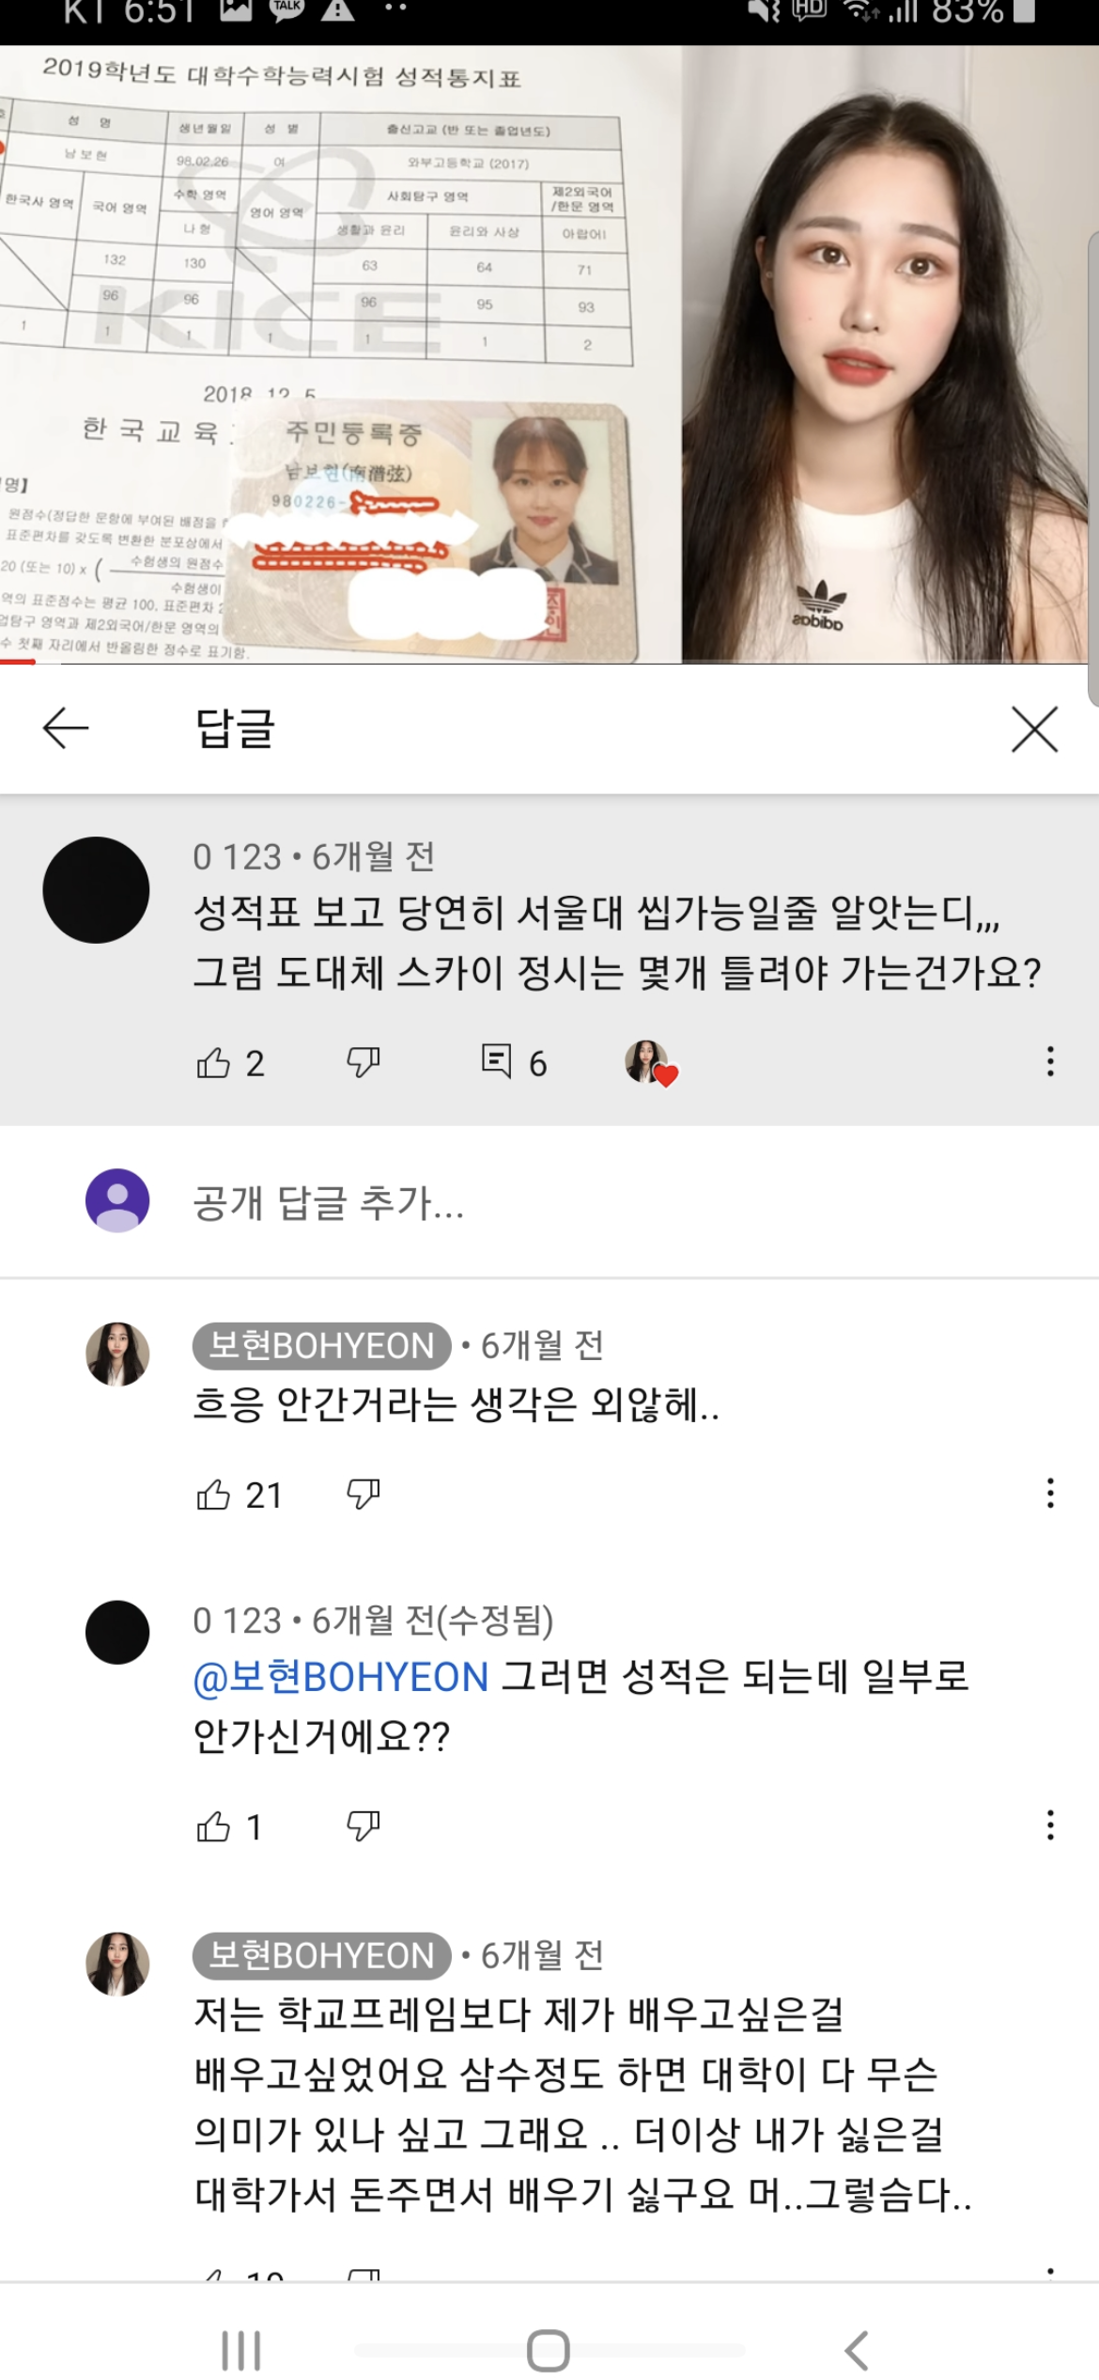The width and height of the screenshot is (1099, 2380).
Task: Like the 0 123 reply with 1 like
Action: (213, 1826)
